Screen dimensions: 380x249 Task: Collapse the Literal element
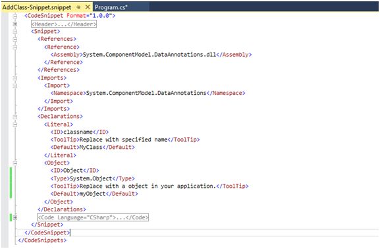pos(15,124)
